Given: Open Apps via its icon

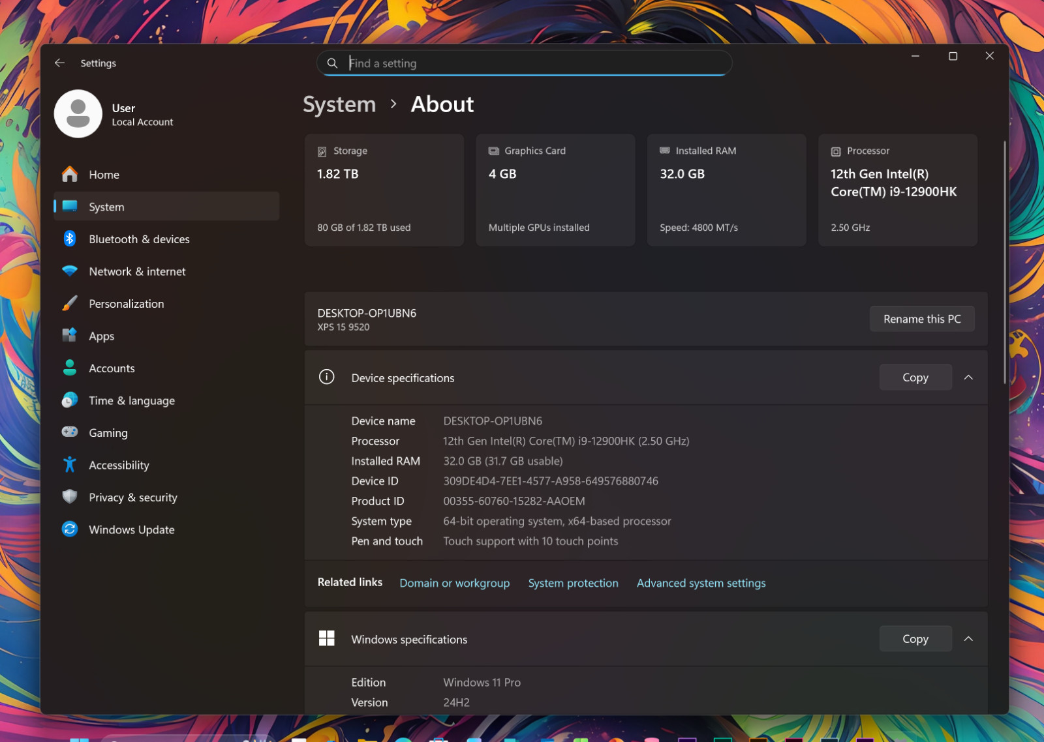Looking at the screenshot, I should [x=70, y=335].
